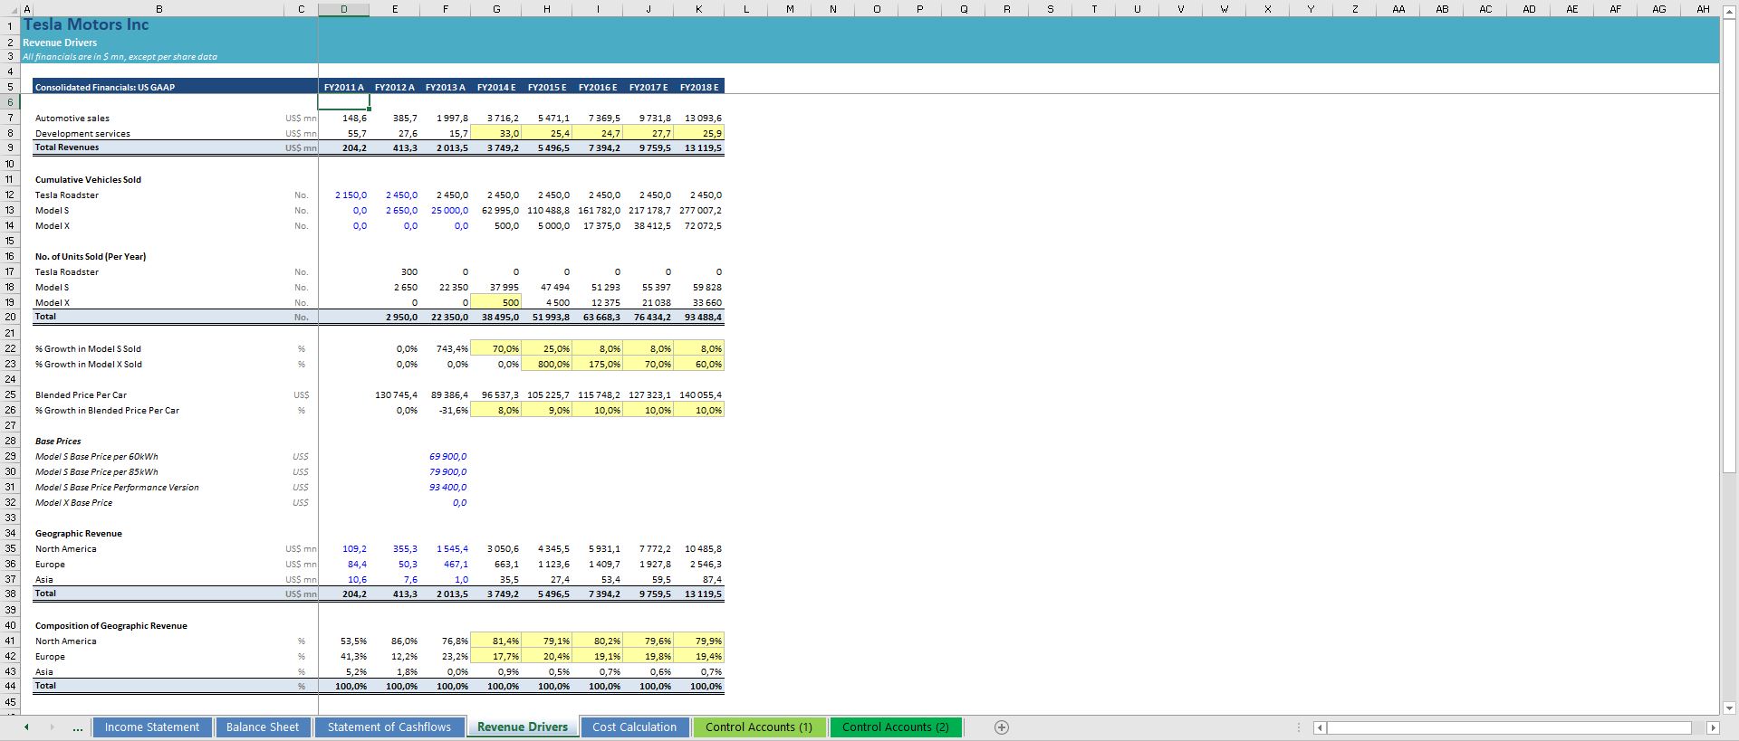1739x741 pixels.
Task: Click the horizontal scrollbar right arrow
Action: [1713, 727]
